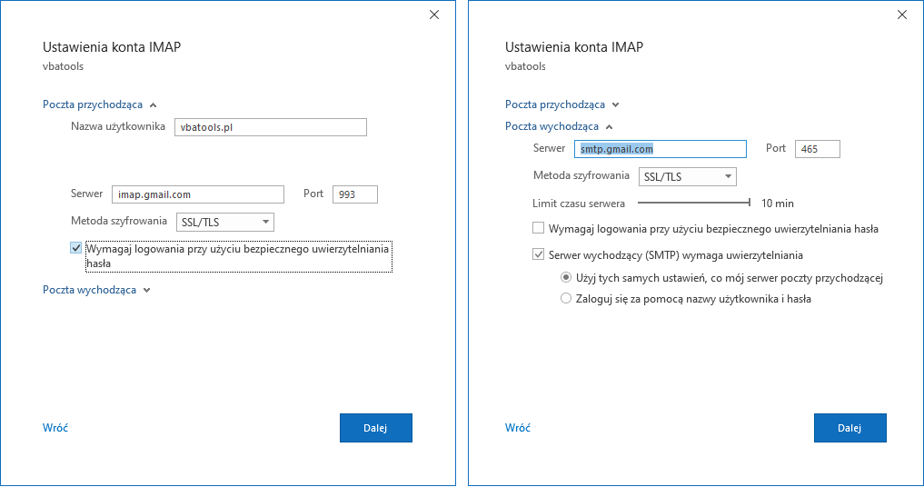Close the right IMAP settings dialog
The height and width of the screenshot is (487, 924).
[902, 15]
